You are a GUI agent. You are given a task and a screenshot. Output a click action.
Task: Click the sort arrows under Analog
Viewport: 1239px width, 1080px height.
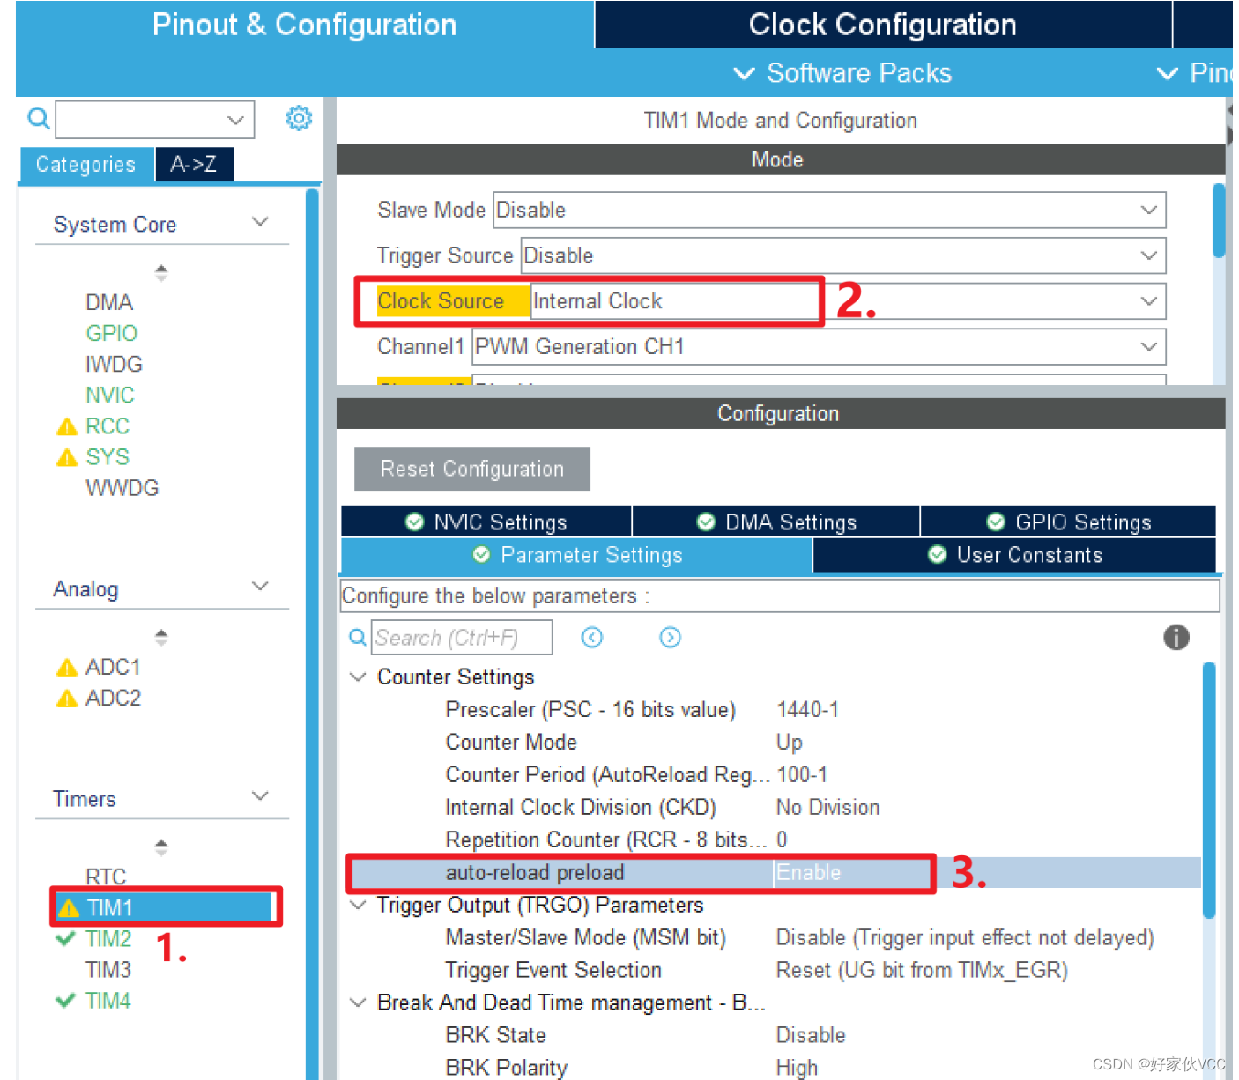click(160, 637)
